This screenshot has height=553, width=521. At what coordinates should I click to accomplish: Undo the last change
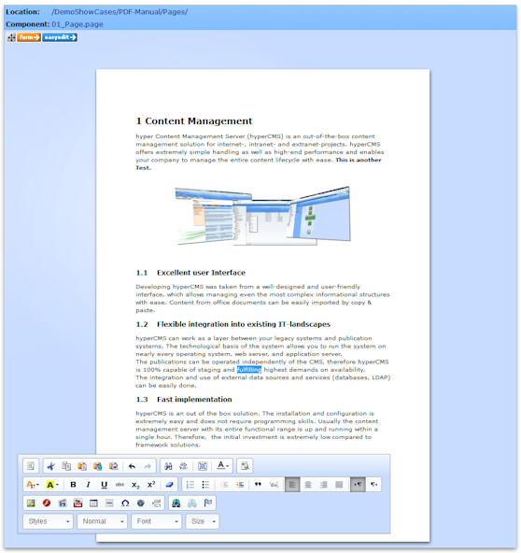(x=133, y=466)
